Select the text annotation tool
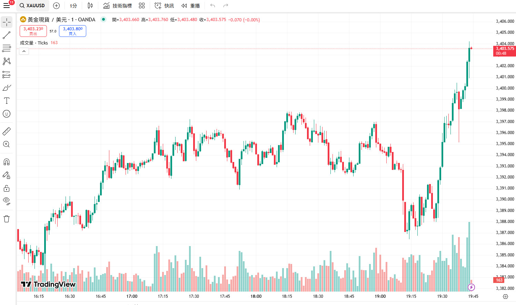Viewport: 516px width, 305px height. click(7, 101)
